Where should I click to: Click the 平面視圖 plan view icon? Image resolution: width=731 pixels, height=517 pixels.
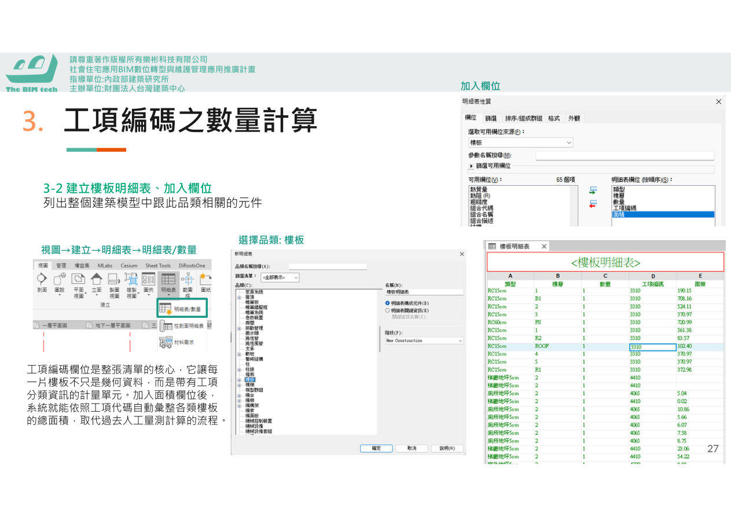[78, 279]
